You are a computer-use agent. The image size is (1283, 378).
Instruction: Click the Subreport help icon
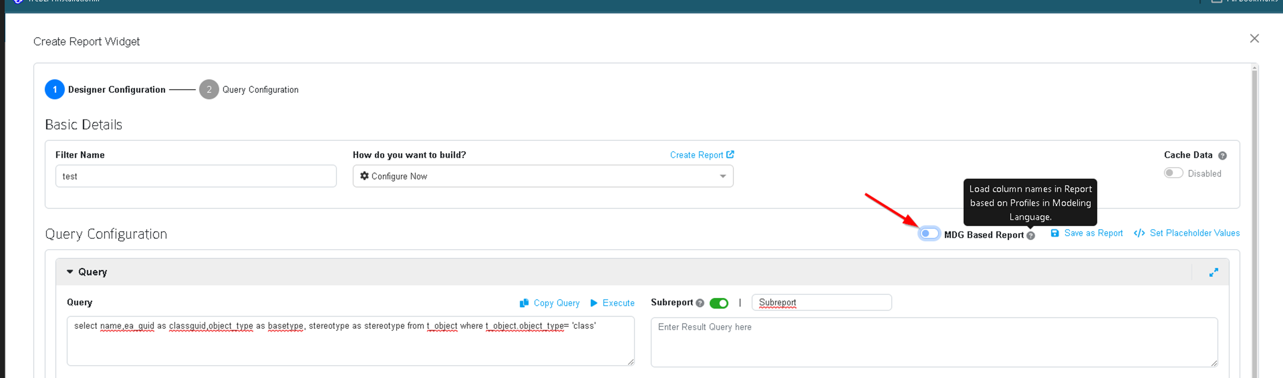coord(700,303)
